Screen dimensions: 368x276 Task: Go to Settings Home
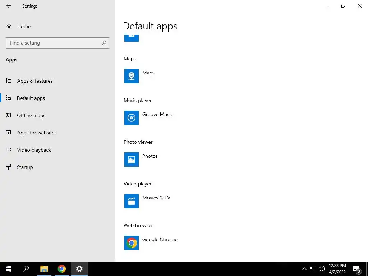(24, 26)
